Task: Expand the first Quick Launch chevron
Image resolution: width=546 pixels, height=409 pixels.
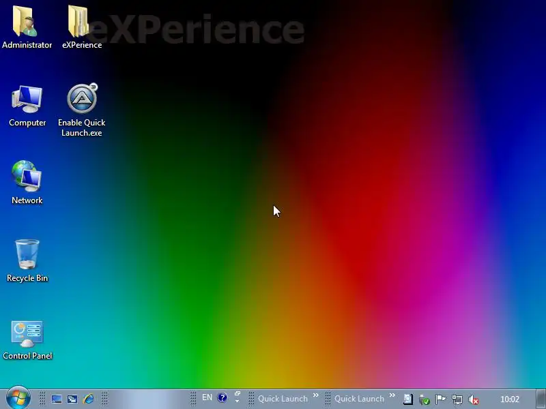Action: pos(316,395)
